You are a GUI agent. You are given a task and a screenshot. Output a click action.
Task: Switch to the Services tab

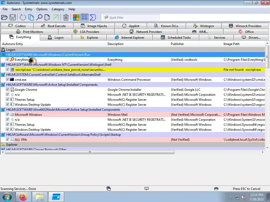pos(216,37)
